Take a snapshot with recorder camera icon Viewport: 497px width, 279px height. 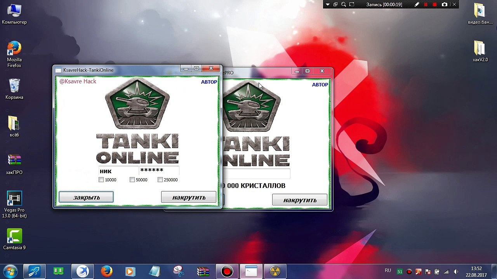444,5
